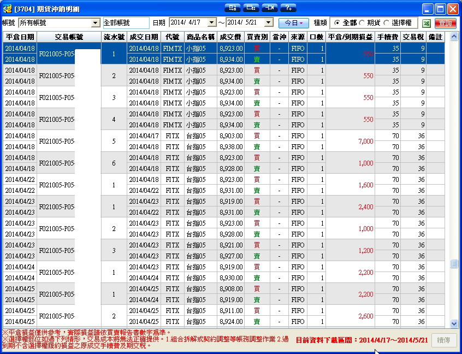Click the second title bar window icon
This screenshot has height=354, width=462.
[251, 8]
